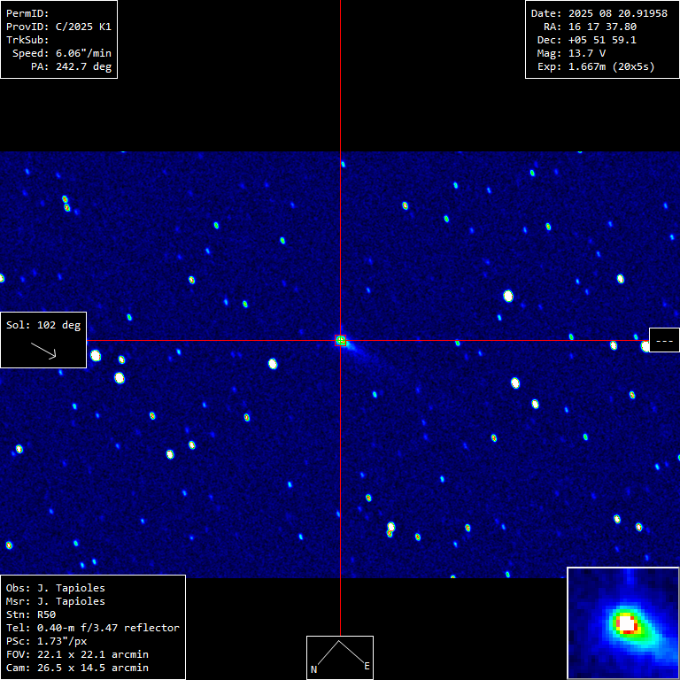The image size is (680, 680).
Task: Click the 'Sol: 102 deg' label
Action: tap(43, 325)
